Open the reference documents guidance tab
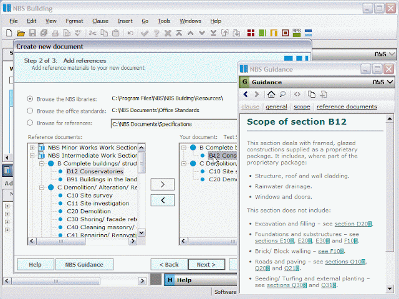Viewport: 399px width, 299px height. coord(347,107)
